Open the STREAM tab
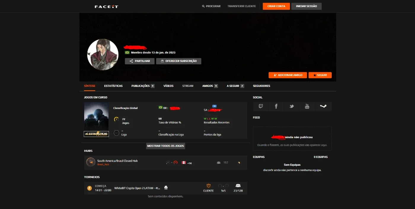This screenshot has height=209, width=415. click(188, 86)
